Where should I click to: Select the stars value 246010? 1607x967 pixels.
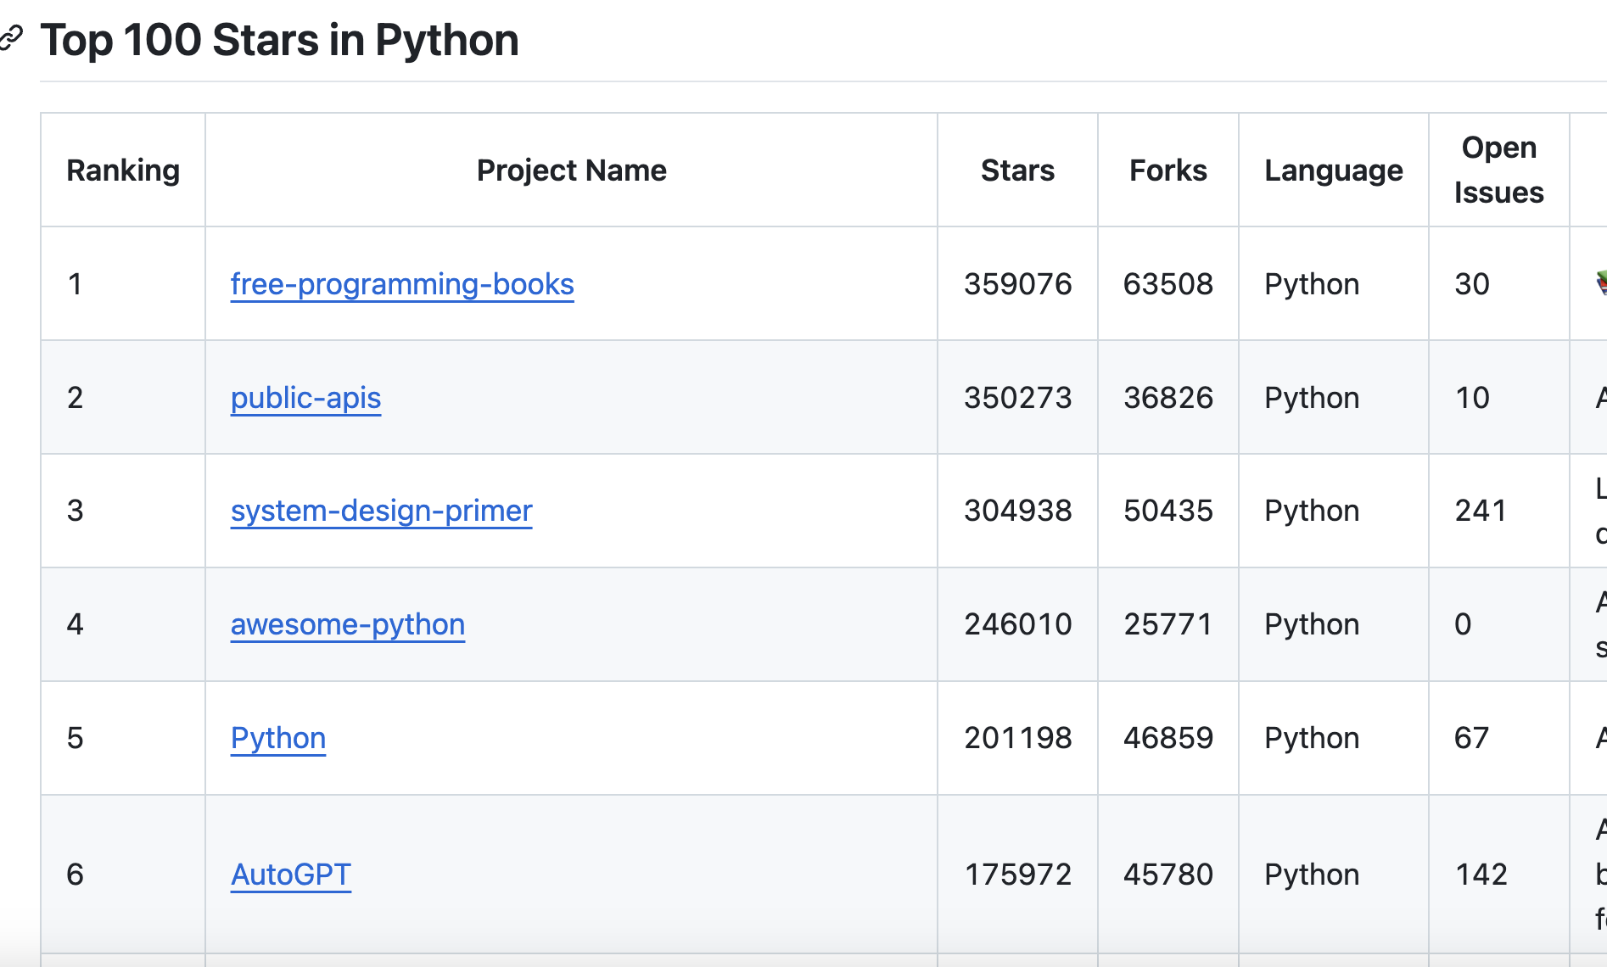1017,624
